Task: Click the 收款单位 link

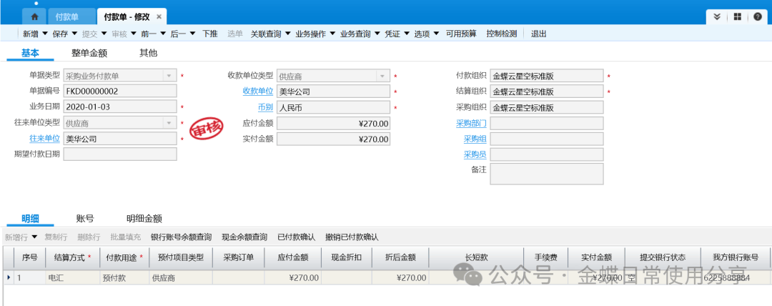Action: [257, 92]
